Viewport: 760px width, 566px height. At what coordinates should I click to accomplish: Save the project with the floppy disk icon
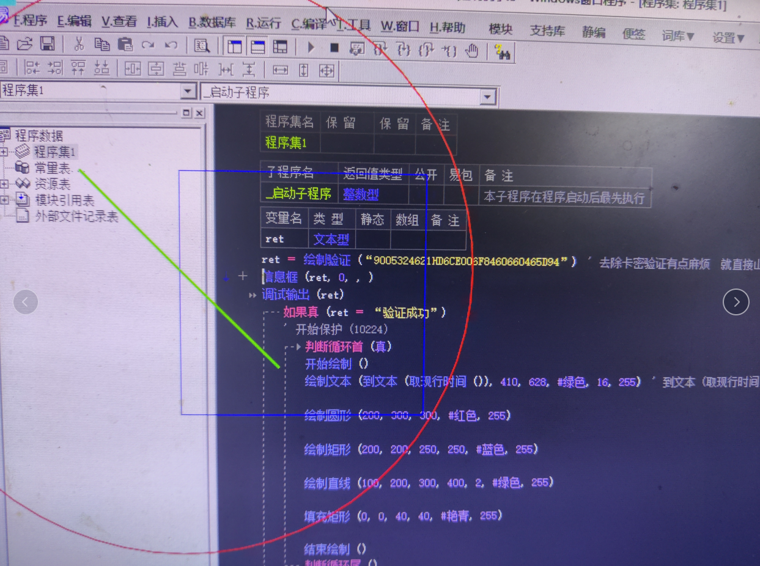tap(48, 44)
